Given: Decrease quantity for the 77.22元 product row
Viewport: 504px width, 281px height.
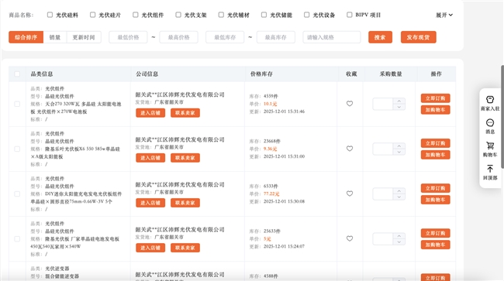Looking at the screenshot, I should [399, 197].
